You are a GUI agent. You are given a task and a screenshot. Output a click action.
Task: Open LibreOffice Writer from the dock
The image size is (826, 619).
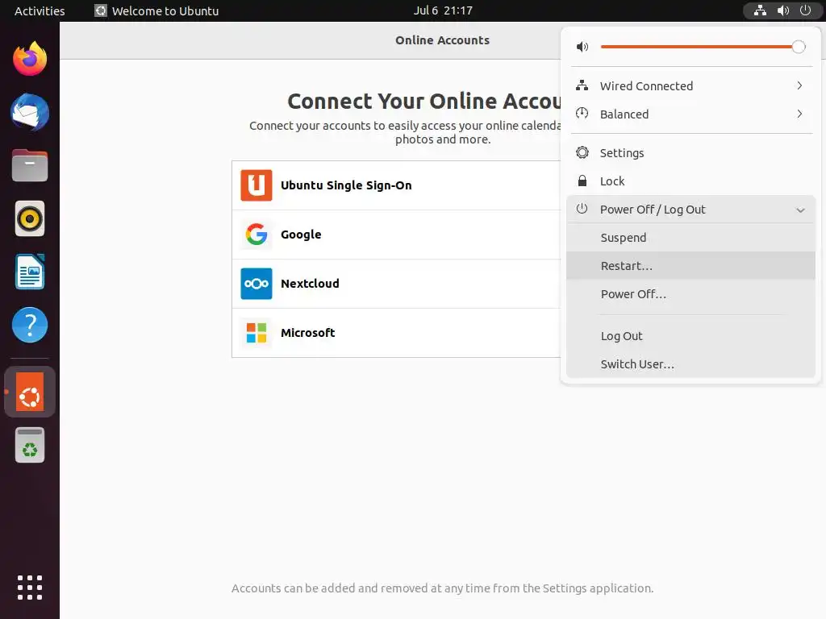click(30, 272)
